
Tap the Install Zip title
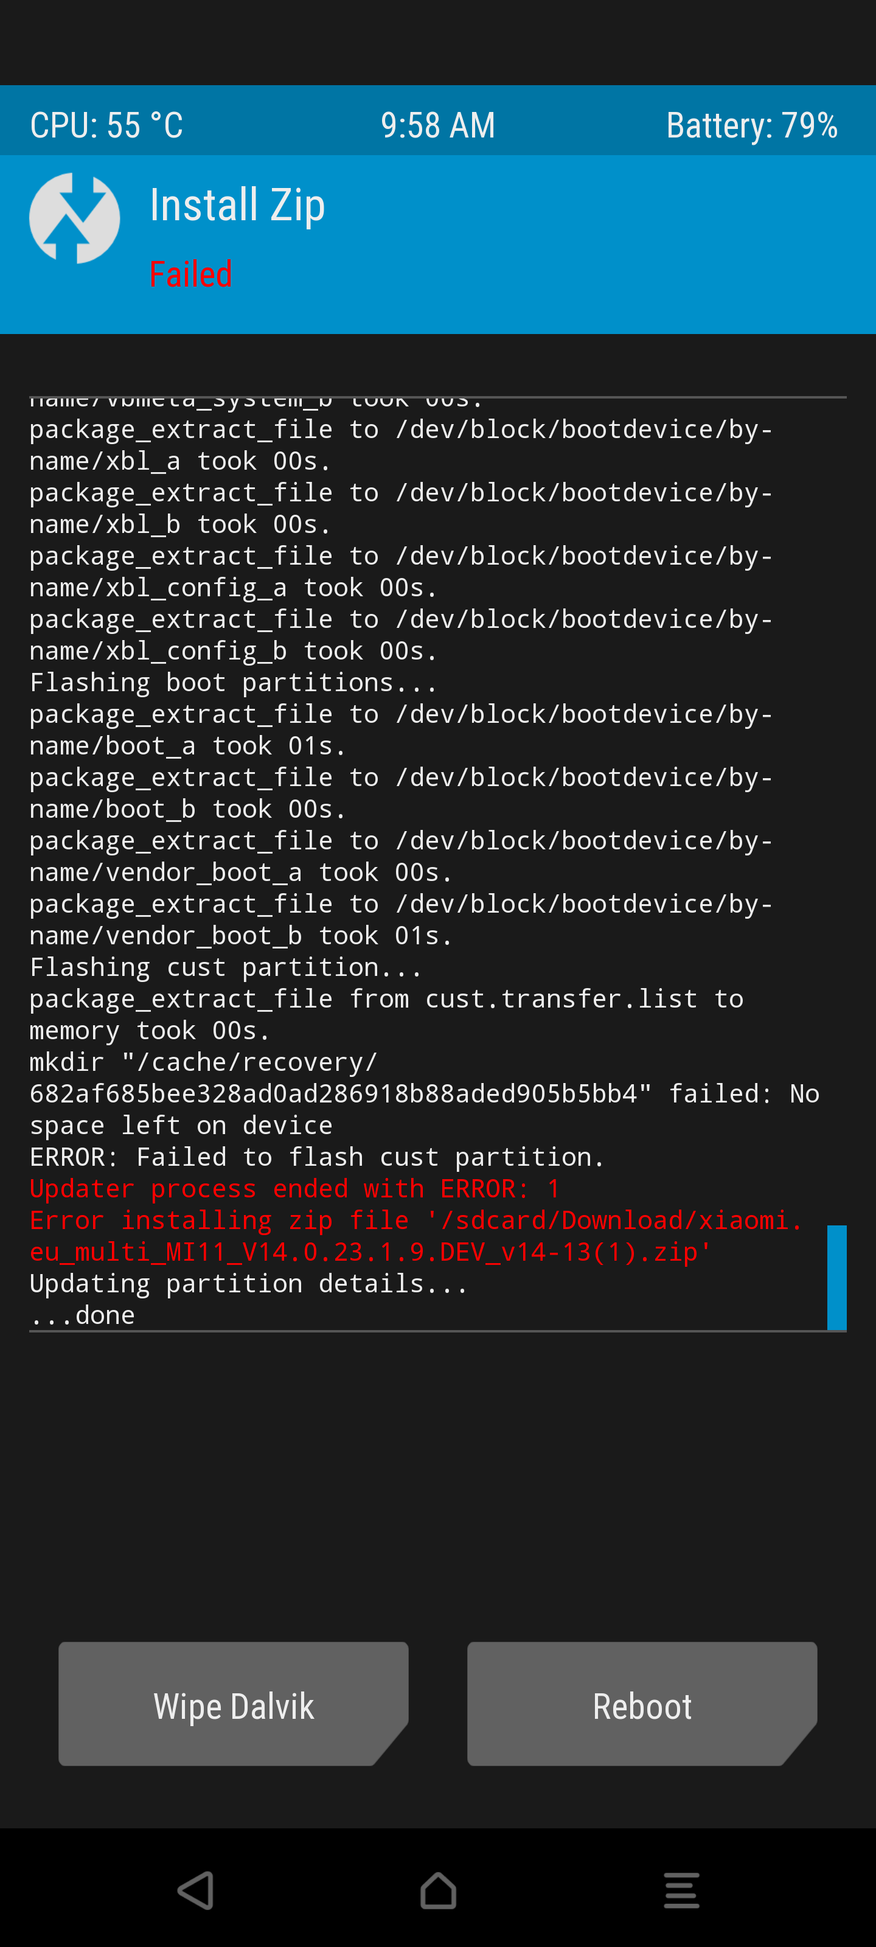pos(237,206)
